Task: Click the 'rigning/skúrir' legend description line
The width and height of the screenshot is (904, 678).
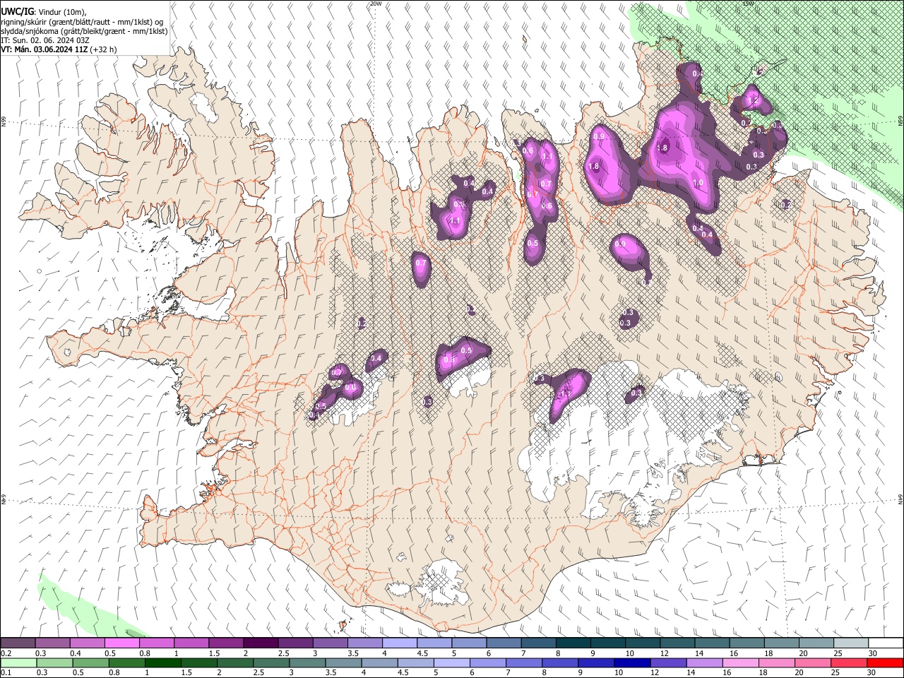Action: click(82, 22)
